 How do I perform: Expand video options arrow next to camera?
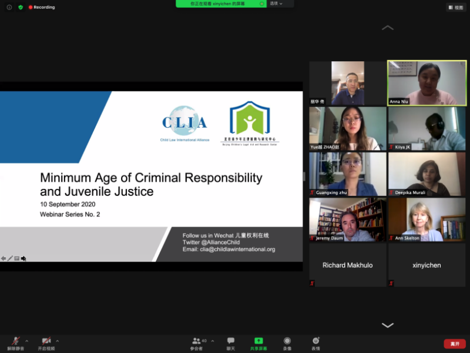click(x=57, y=341)
